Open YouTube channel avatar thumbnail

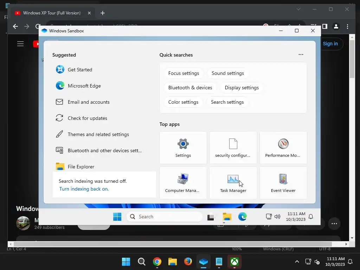click(x=23, y=223)
